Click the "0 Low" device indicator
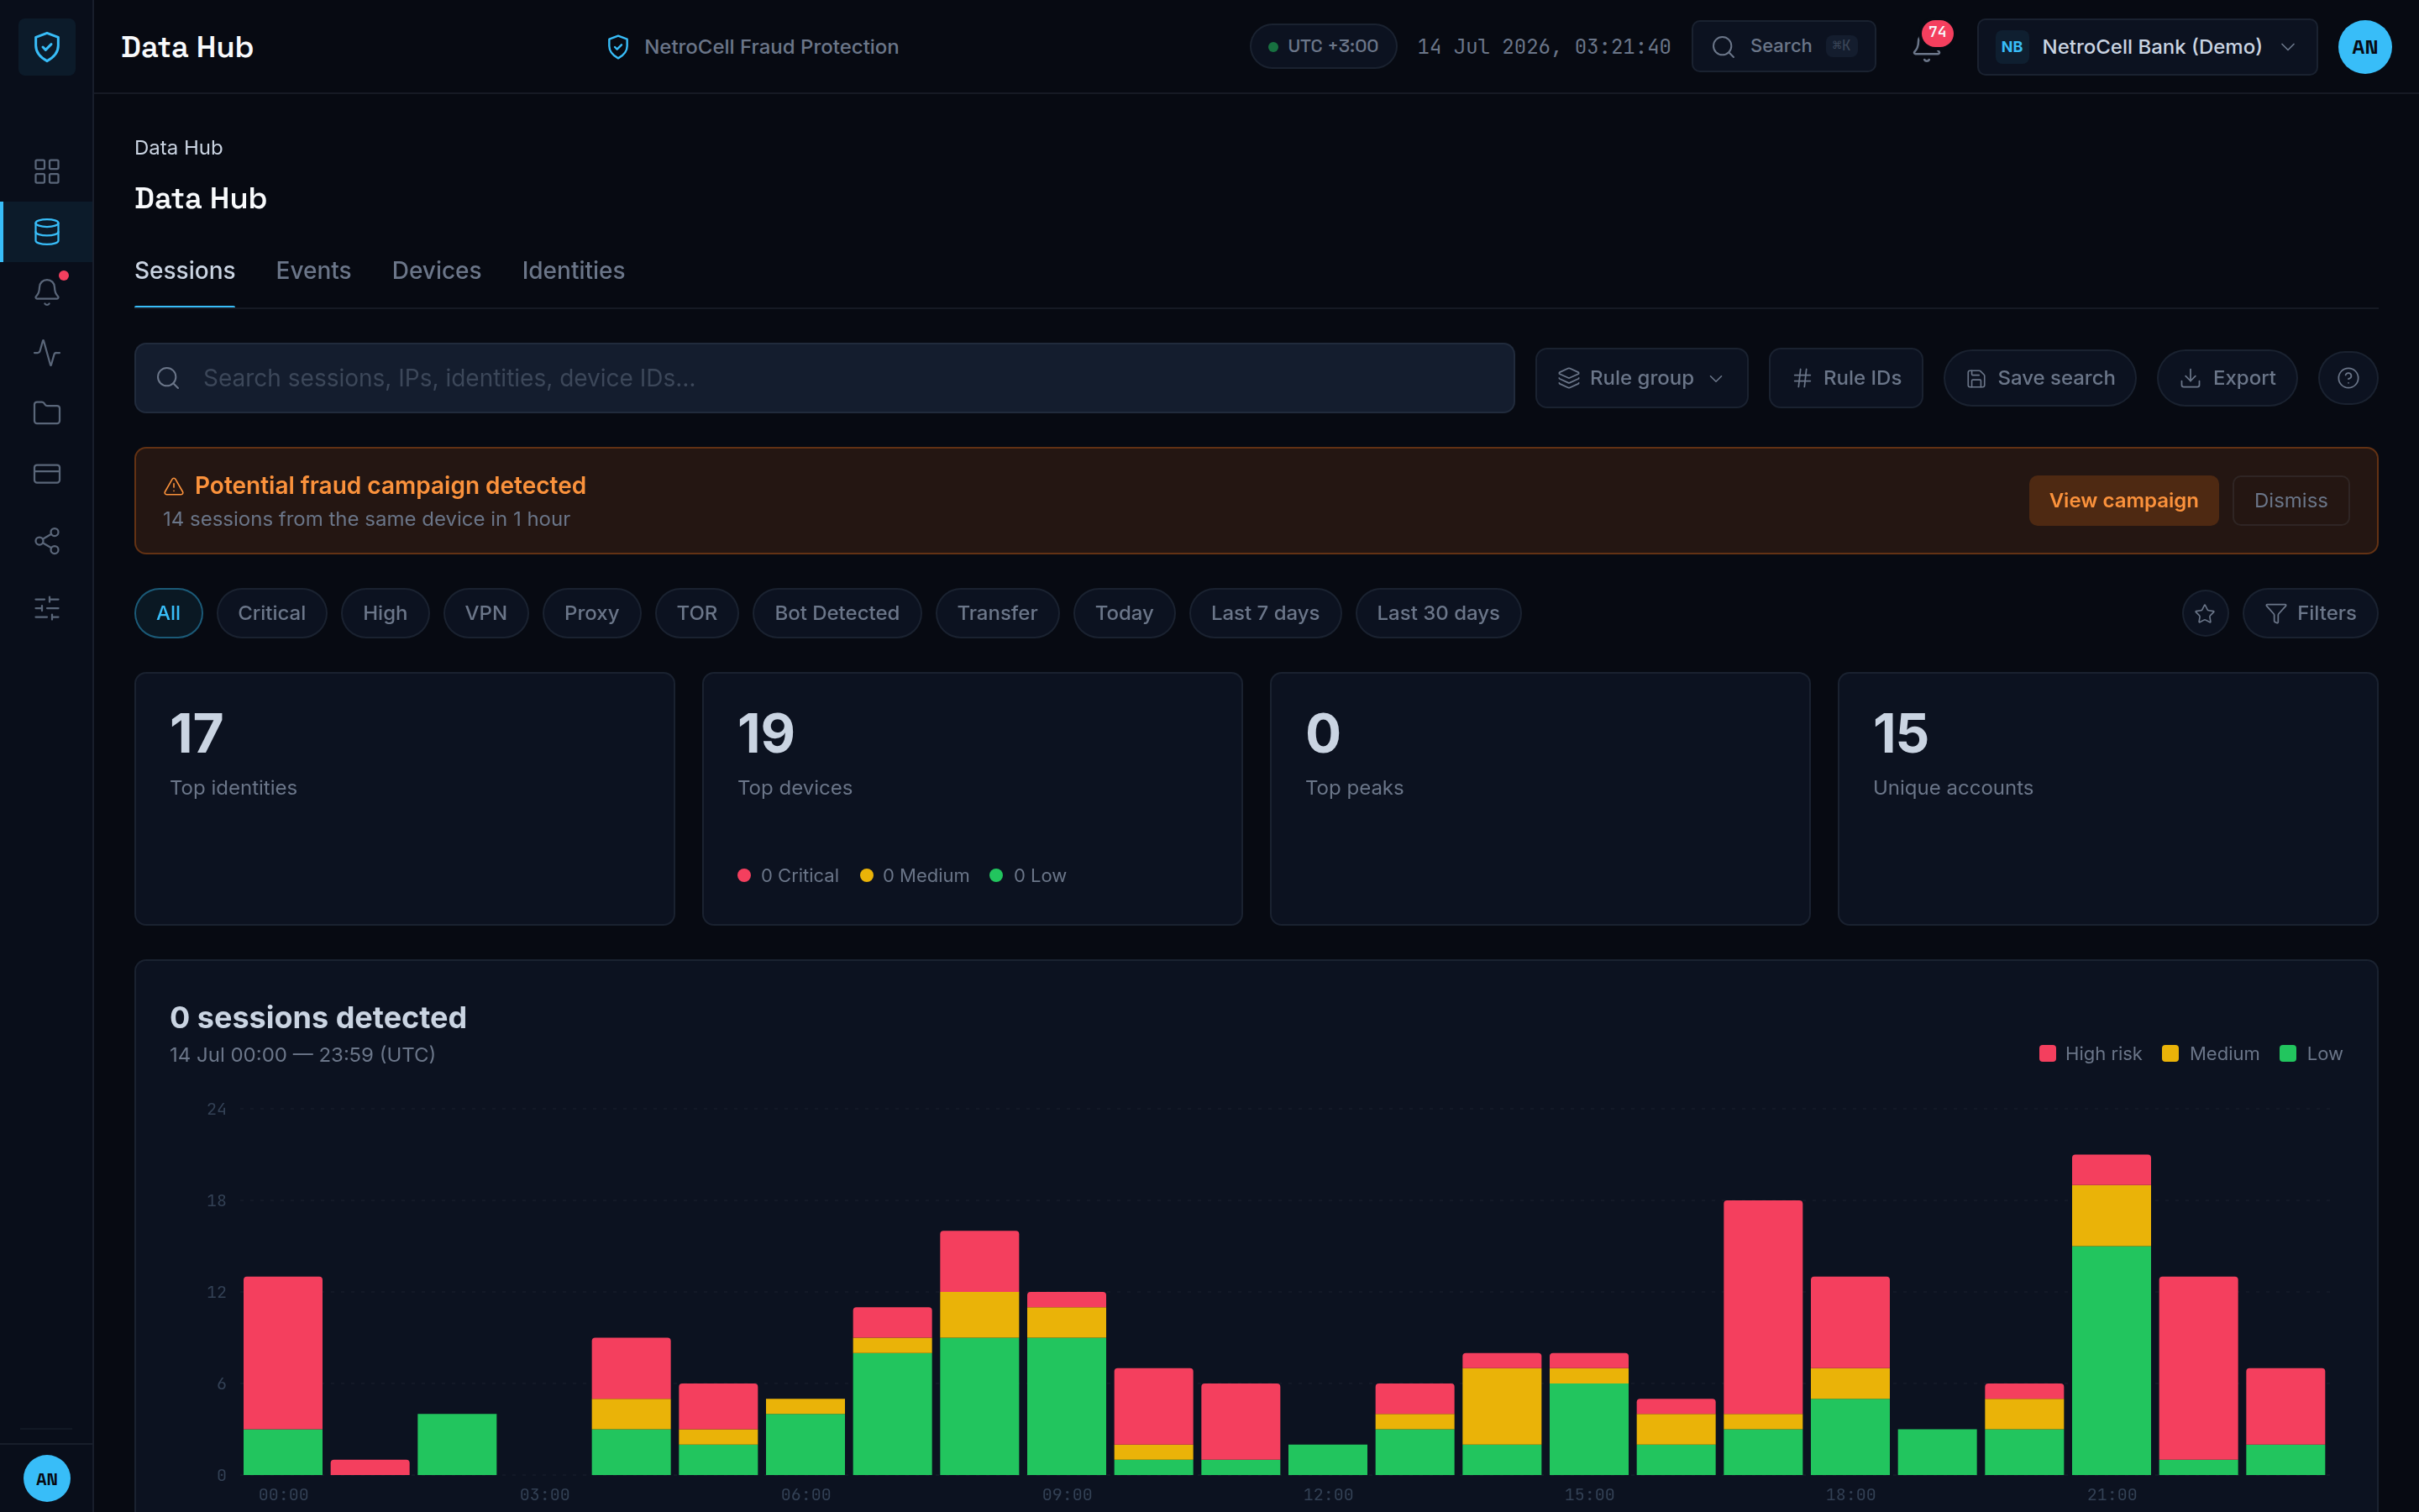 [1027, 875]
